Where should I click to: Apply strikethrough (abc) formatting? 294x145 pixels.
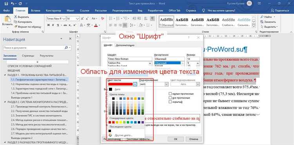(65, 25)
